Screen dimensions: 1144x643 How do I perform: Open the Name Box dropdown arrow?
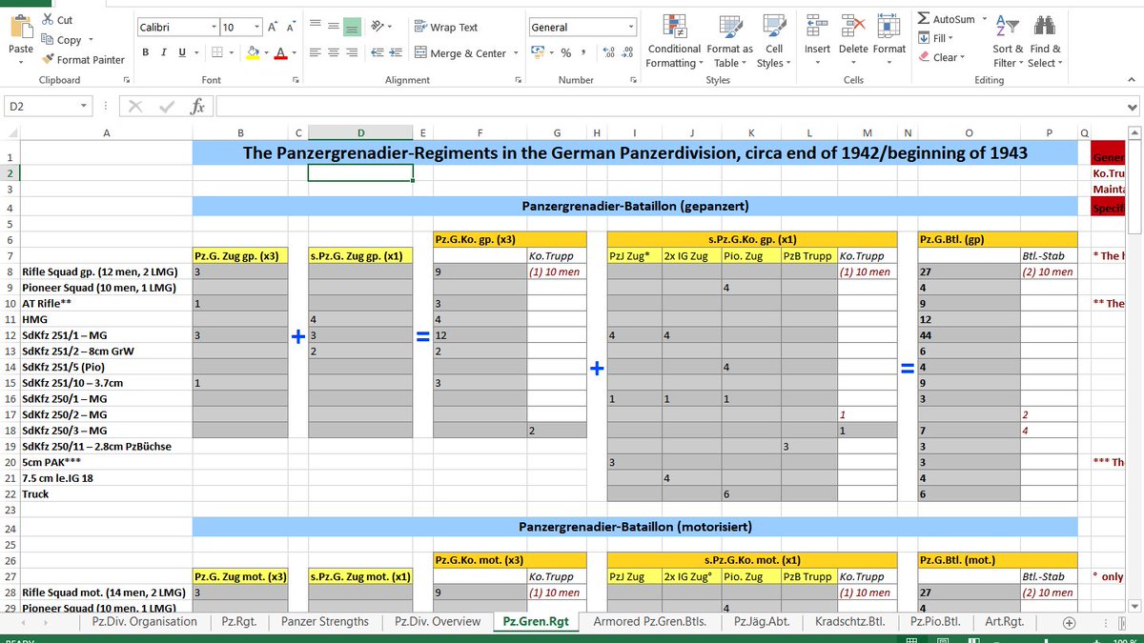click(85, 108)
